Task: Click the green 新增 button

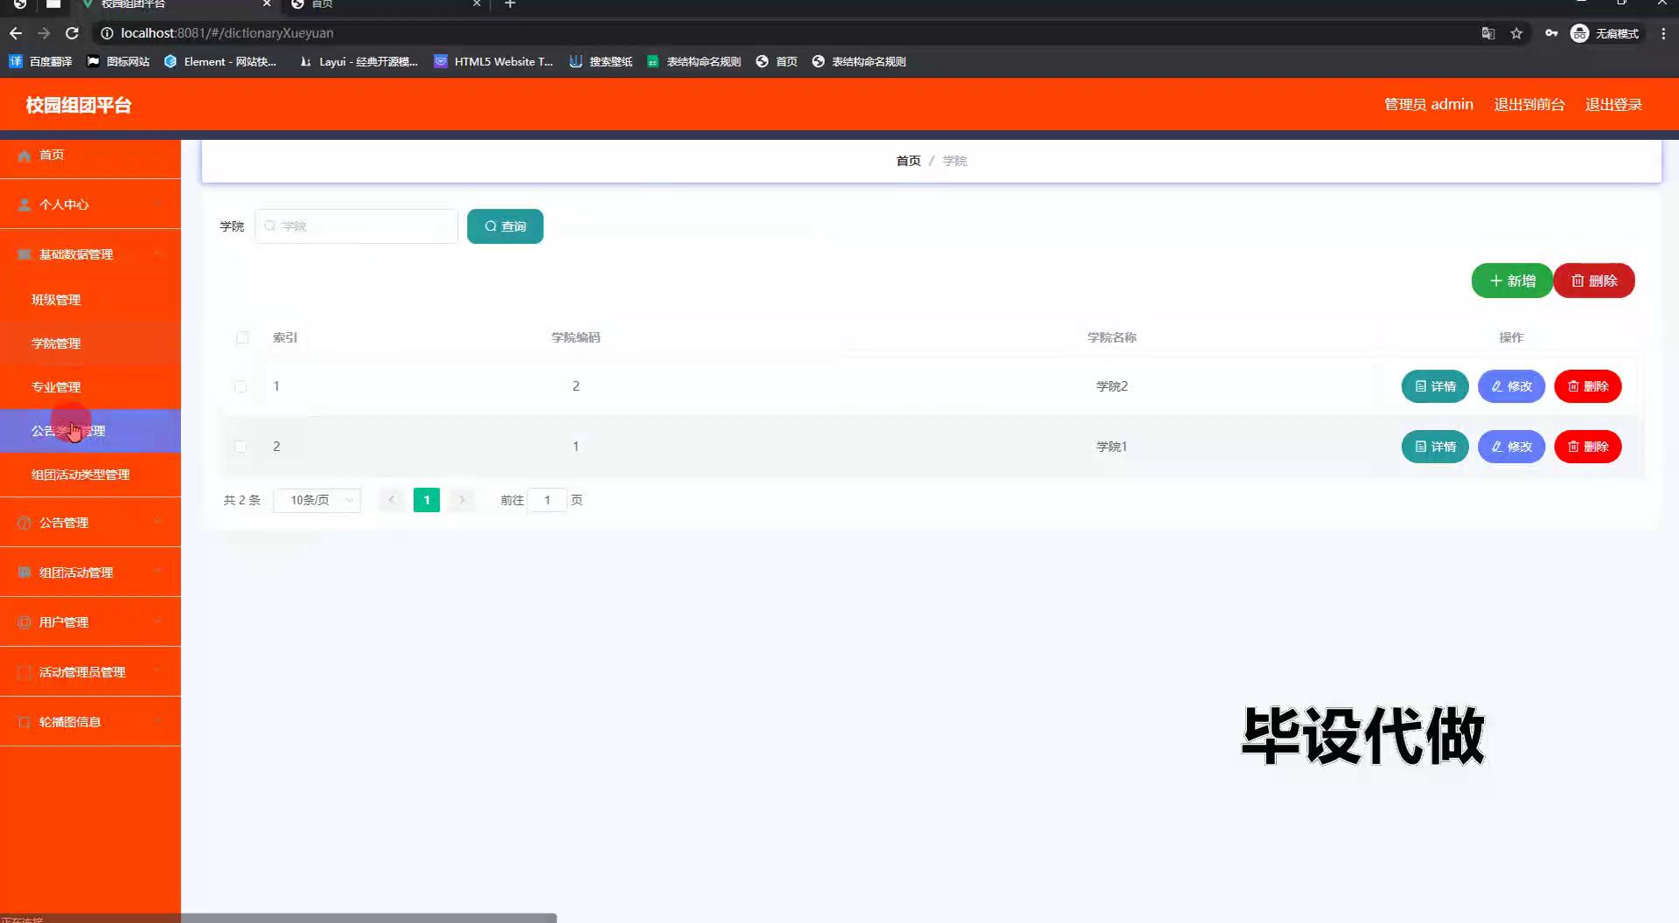Action: 1511,281
